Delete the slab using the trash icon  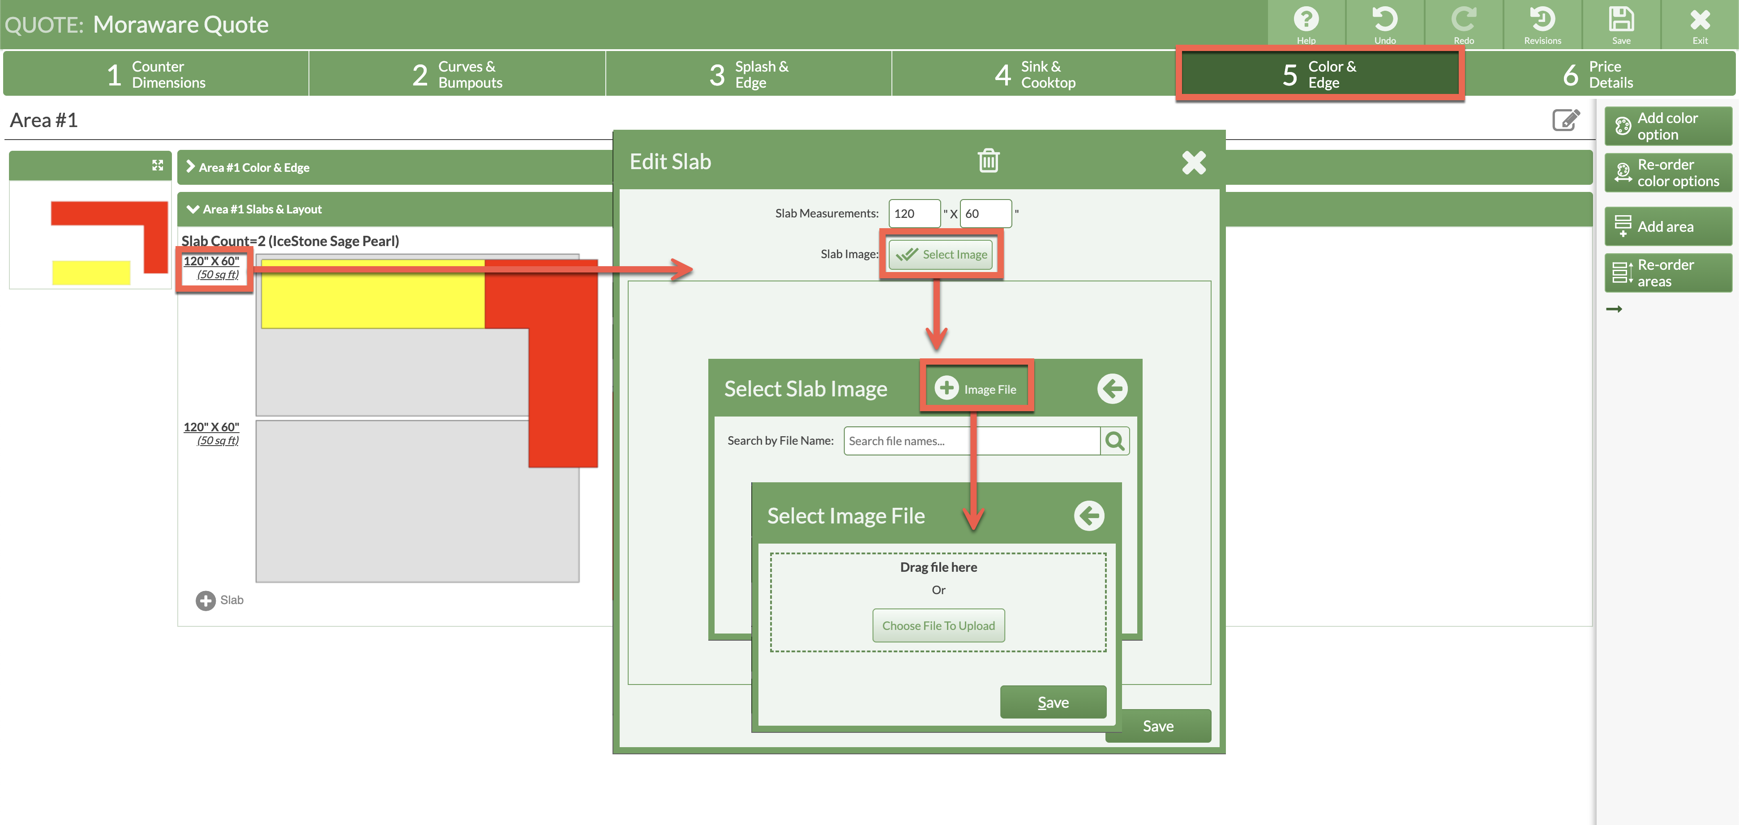[x=988, y=161]
